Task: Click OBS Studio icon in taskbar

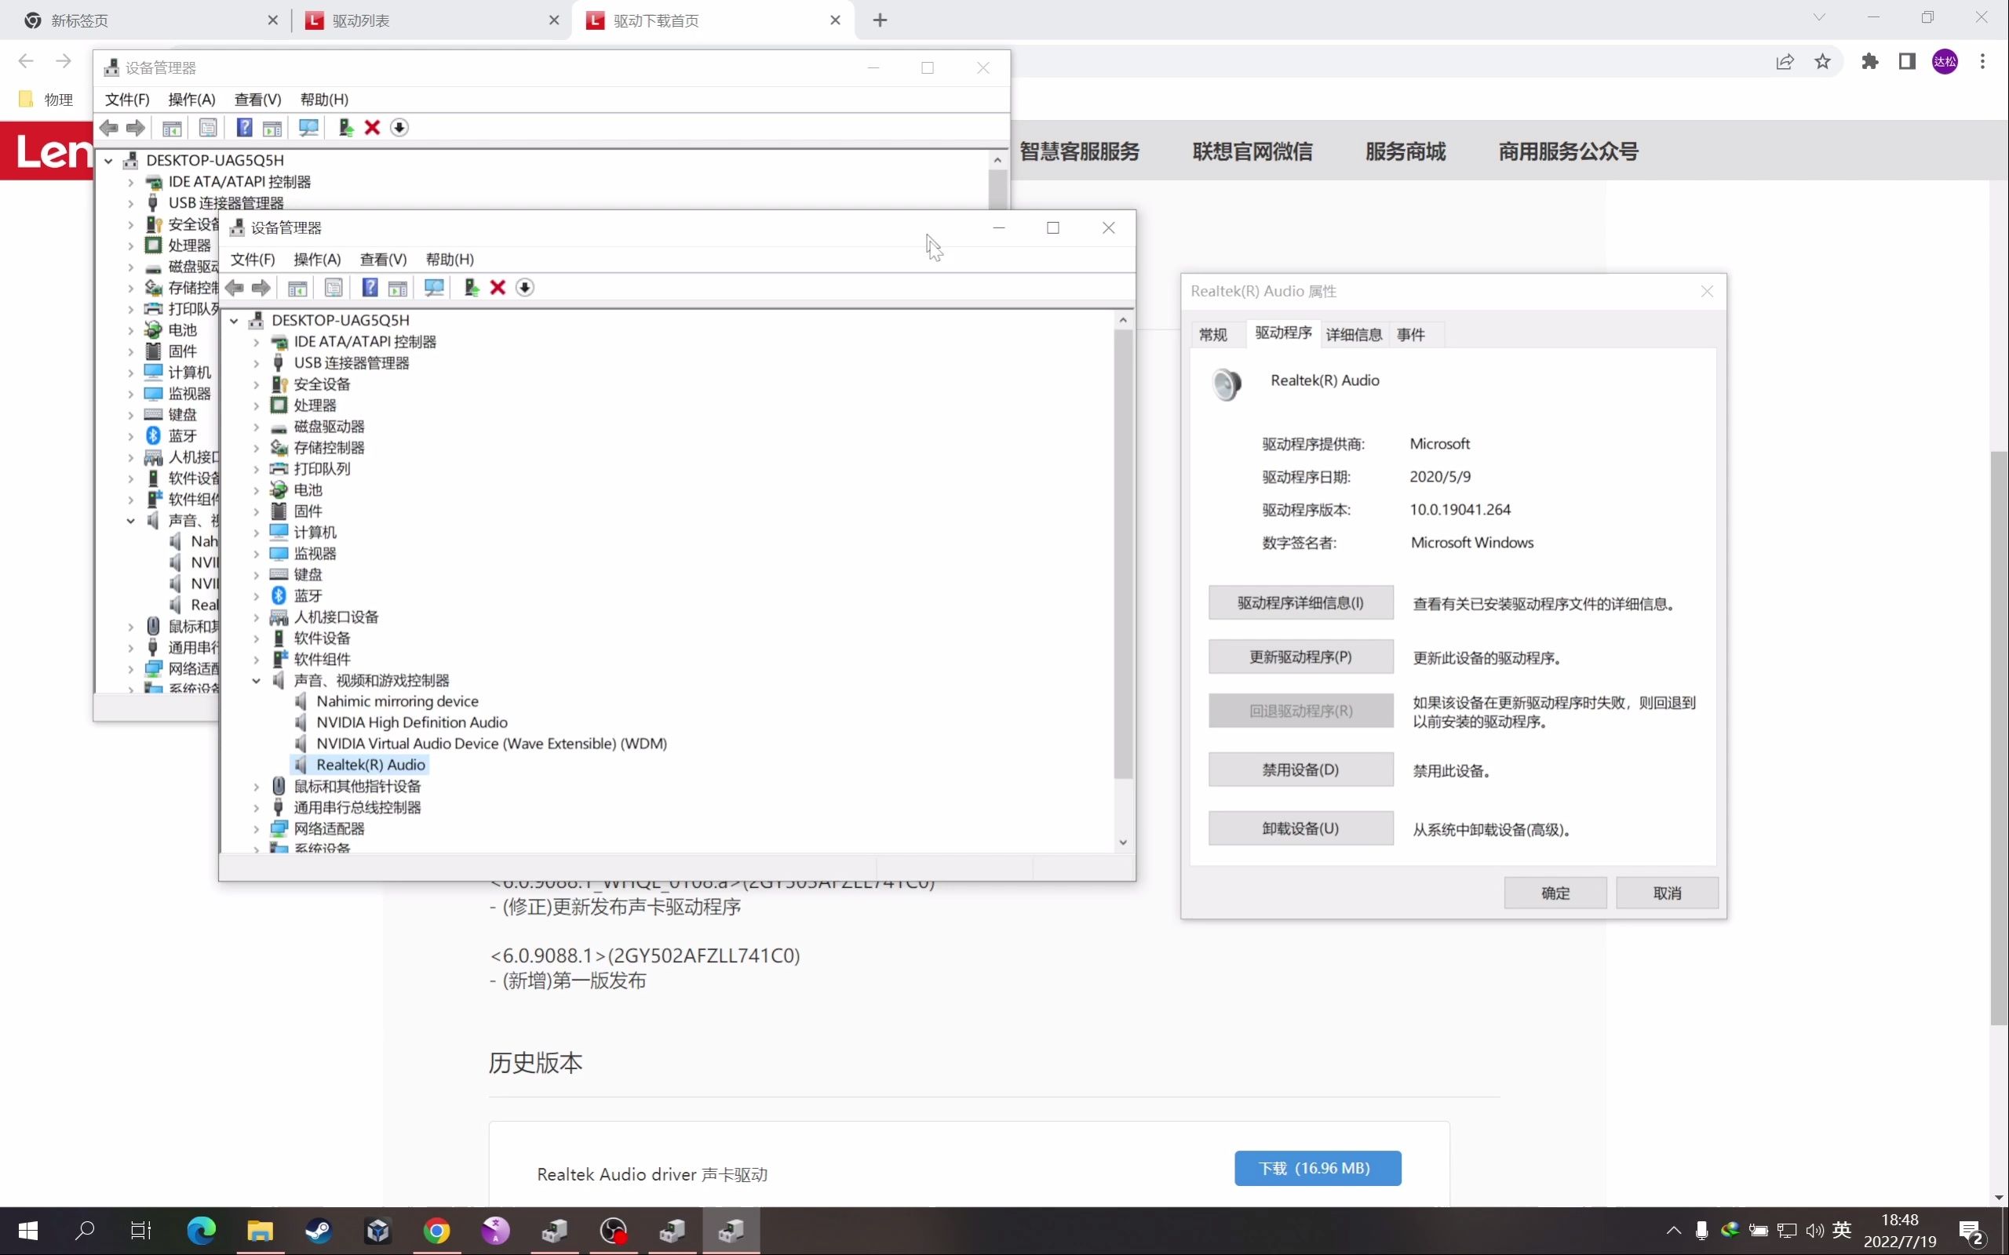Action: [x=614, y=1230]
